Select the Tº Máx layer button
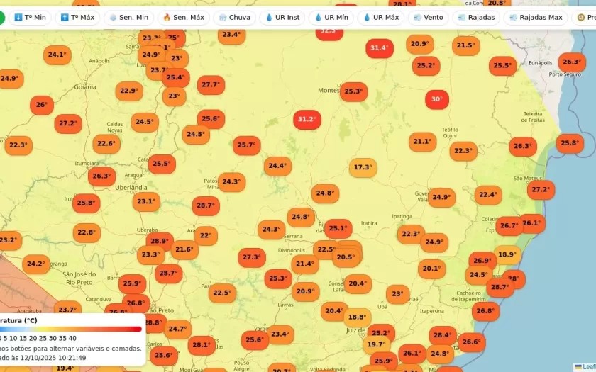 point(77,17)
